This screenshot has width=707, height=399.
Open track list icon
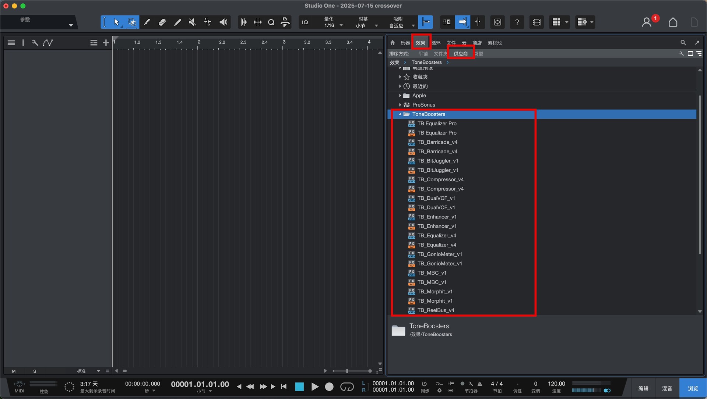pyautogui.click(x=11, y=43)
